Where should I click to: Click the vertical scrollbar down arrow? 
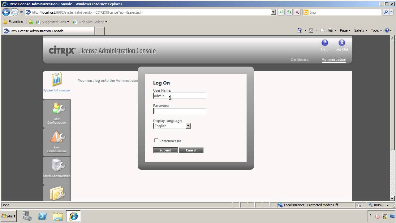392,199
